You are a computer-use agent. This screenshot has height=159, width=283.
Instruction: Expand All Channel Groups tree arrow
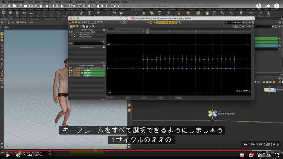point(72,32)
